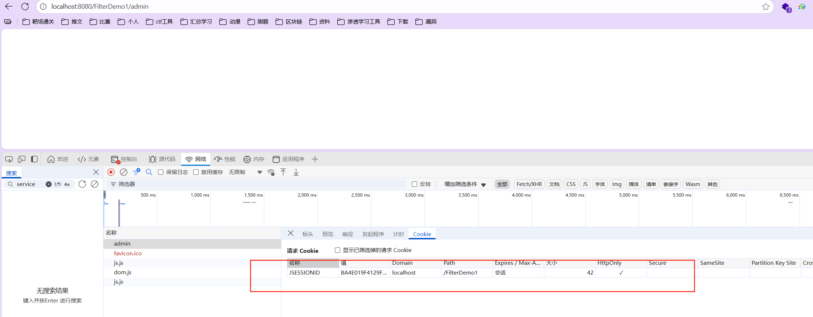This screenshot has height=317, width=813.
Task: Enable 禁用缓存 disable cache checkbox
Action: tap(196, 172)
